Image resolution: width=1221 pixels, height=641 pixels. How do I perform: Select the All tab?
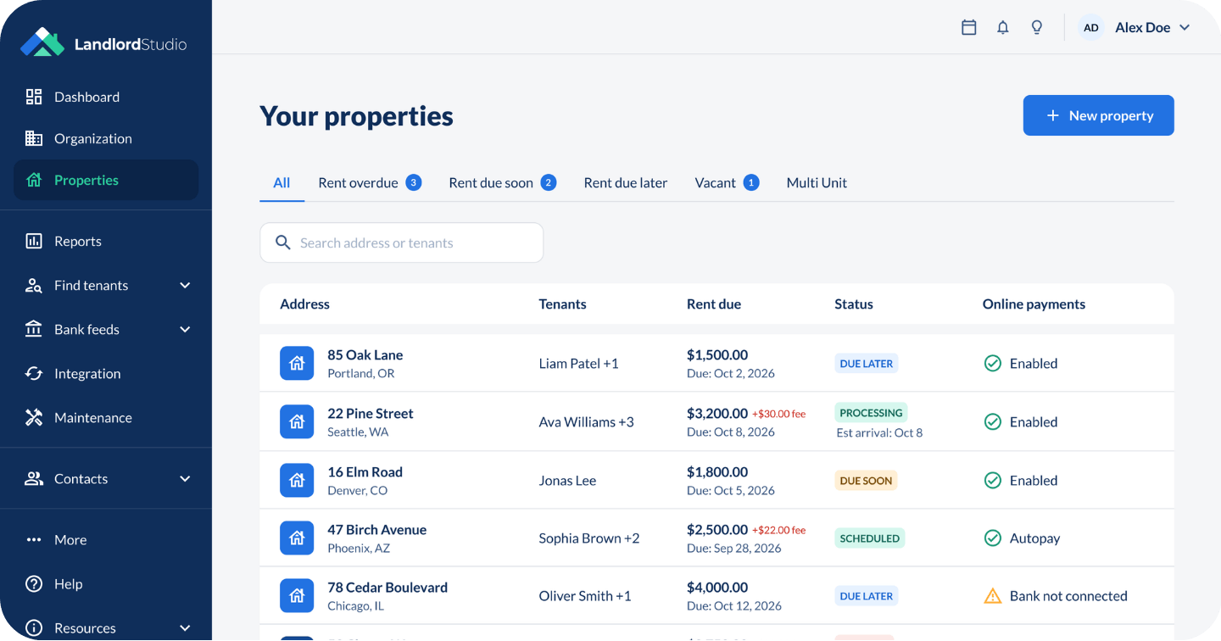pos(282,183)
